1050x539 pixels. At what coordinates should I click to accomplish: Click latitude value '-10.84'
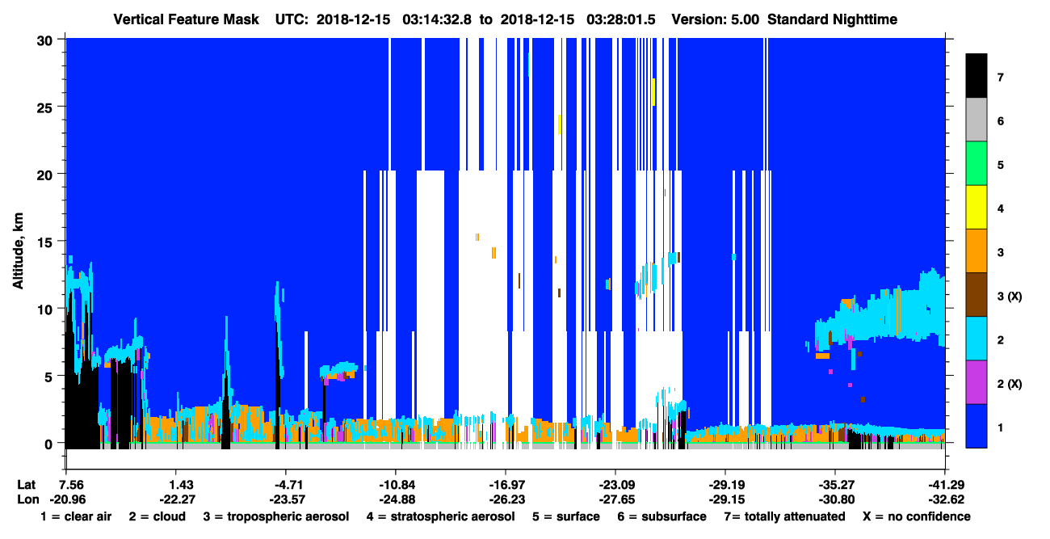coord(396,484)
